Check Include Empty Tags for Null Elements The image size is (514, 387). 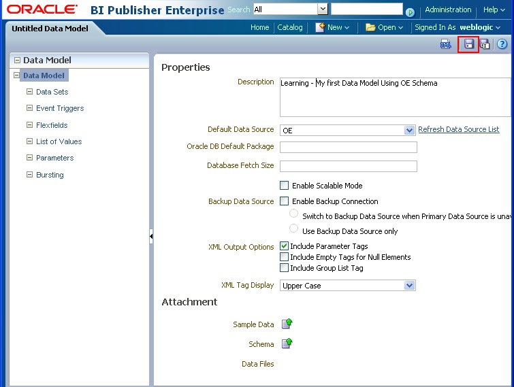[x=284, y=256]
